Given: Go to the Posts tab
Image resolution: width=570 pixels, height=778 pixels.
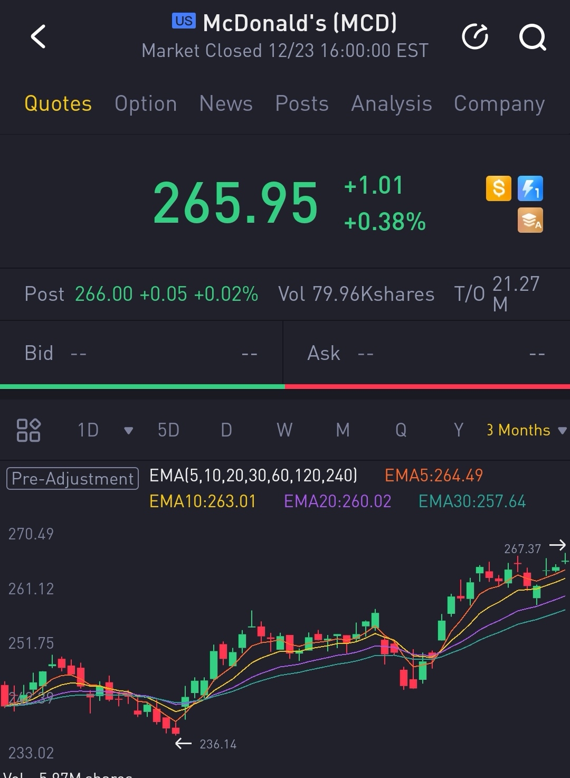Looking at the screenshot, I should [x=302, y=103].
